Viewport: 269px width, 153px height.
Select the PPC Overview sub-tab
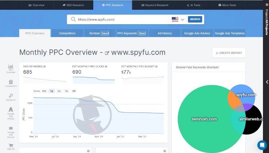(x=35, y=33)
